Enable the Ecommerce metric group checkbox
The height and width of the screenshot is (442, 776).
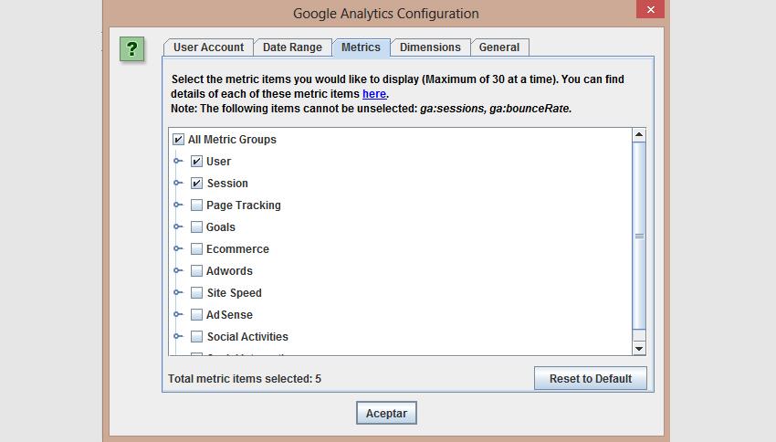pyautogui.click(x=196, y=248)
